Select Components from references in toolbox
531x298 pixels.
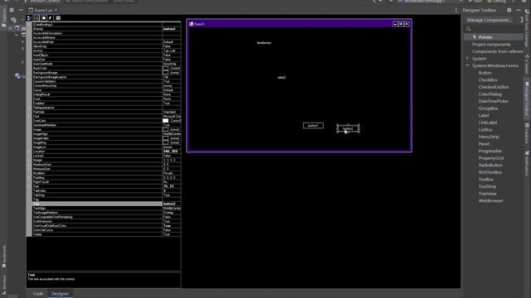coord(498,51)
